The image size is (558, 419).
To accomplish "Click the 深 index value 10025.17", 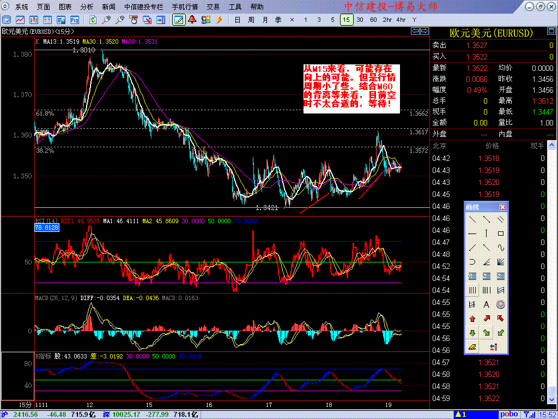I will [x=126, y=415].
